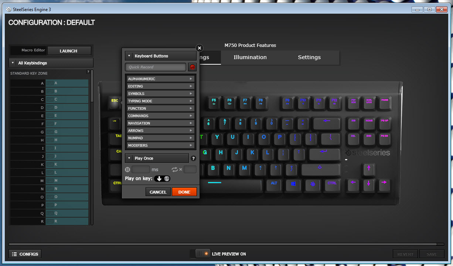The height and width of the screenshot is (266, 453).
Task: Focus the Quick Record input field
Action: click(x=156, y=67)
